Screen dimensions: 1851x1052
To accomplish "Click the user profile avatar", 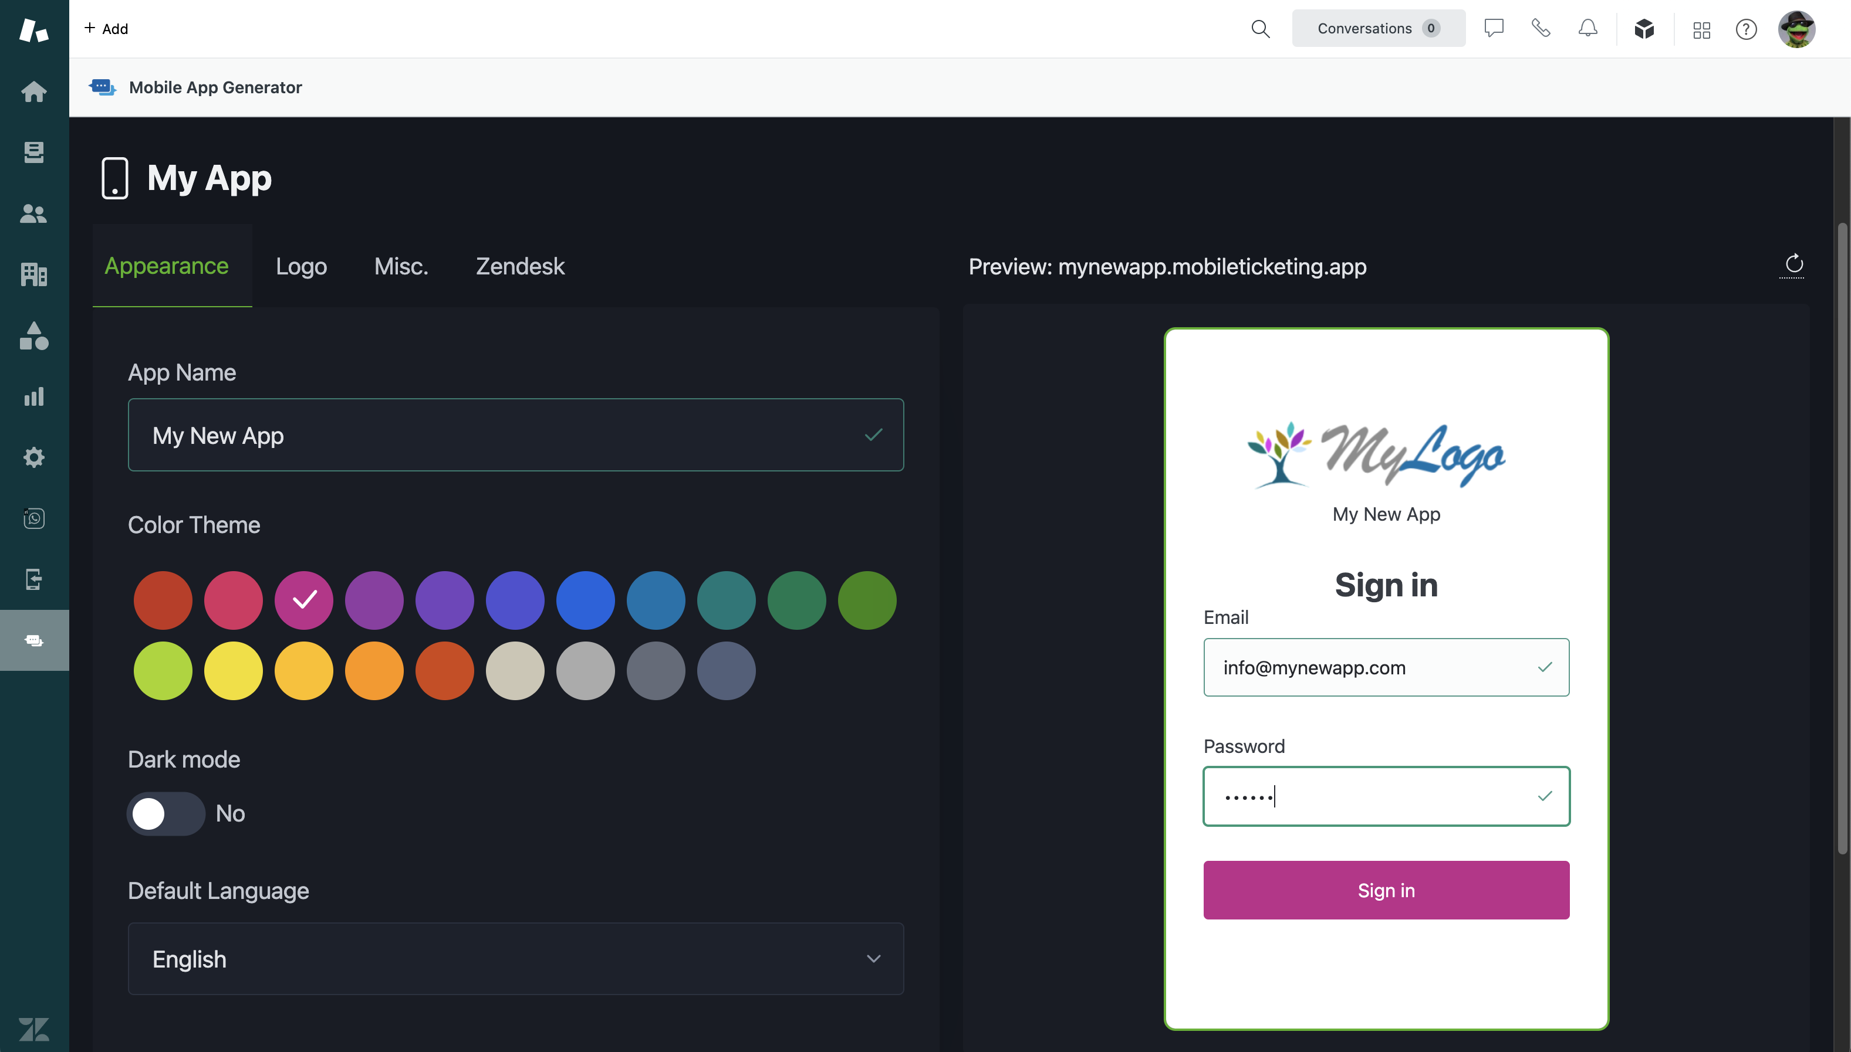I will click(1796, 30).
